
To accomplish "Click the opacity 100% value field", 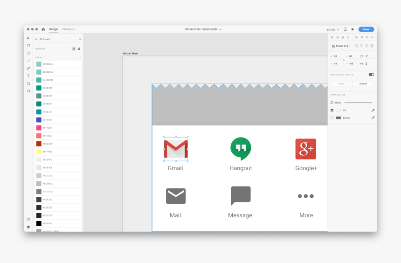I will click(338, 103).
